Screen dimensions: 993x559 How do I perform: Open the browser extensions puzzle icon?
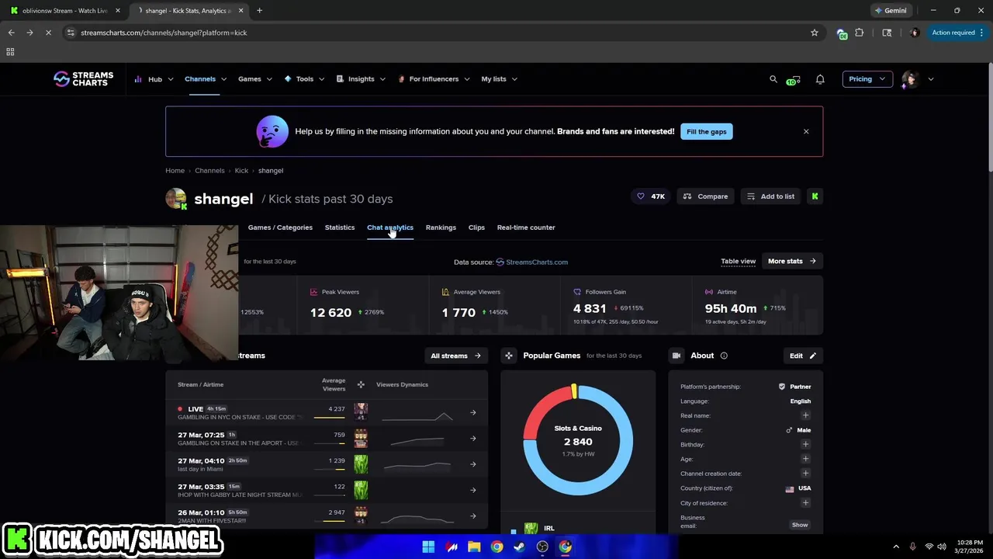click(860, 33)
